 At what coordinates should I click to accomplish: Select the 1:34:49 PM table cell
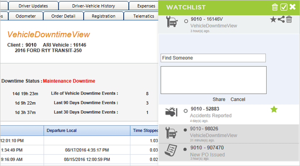22,150
